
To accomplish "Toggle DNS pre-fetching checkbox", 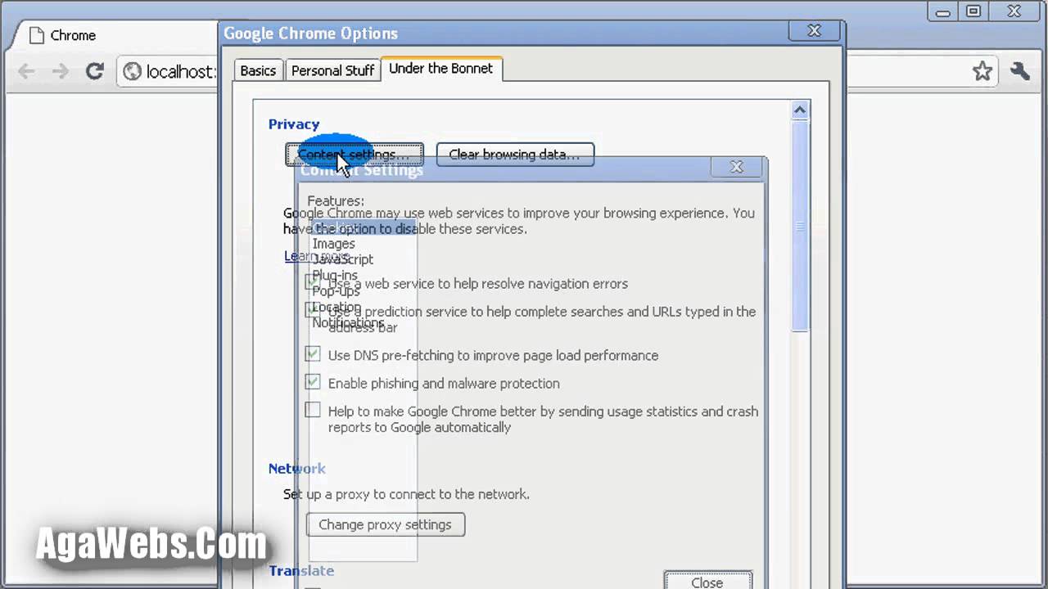I will pos(313,354).
